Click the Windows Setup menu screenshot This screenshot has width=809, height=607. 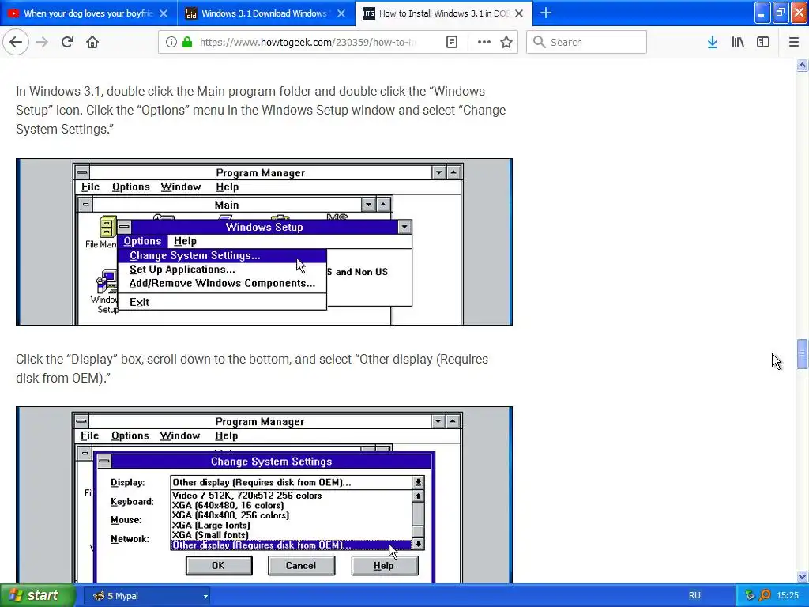click(x=264, y=242)
